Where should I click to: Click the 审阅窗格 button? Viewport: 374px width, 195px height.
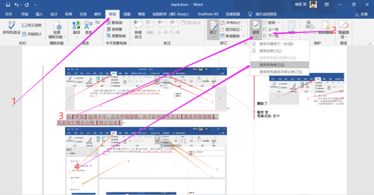click(x=230, y=36)
